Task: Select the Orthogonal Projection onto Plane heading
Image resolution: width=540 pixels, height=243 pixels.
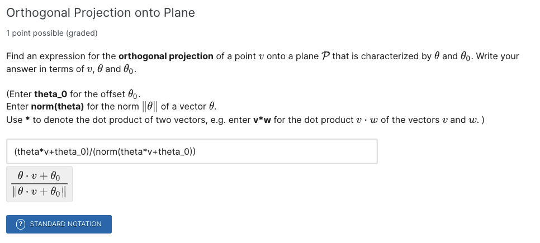Action: click(101, 13)
